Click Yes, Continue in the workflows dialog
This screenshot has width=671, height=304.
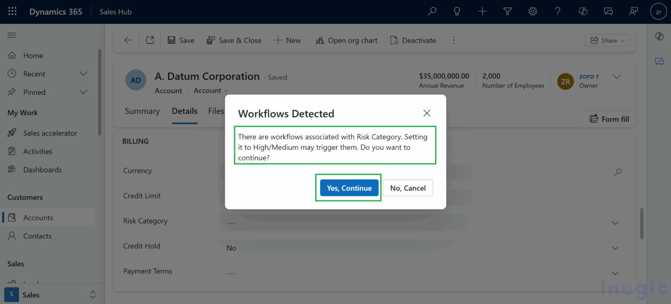coord(349,188)
